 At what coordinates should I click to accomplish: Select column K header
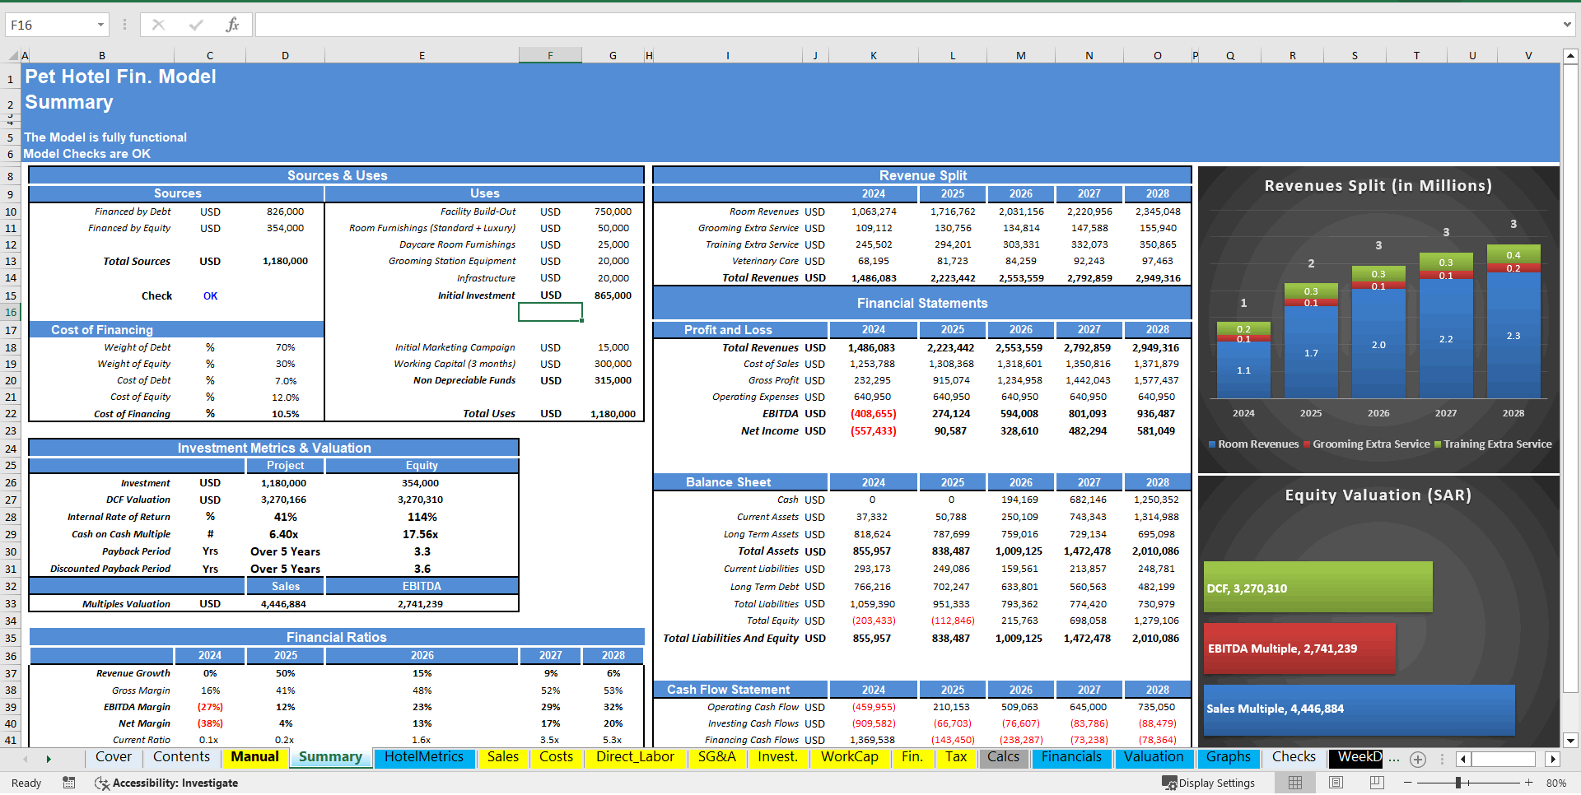point(873,56)
